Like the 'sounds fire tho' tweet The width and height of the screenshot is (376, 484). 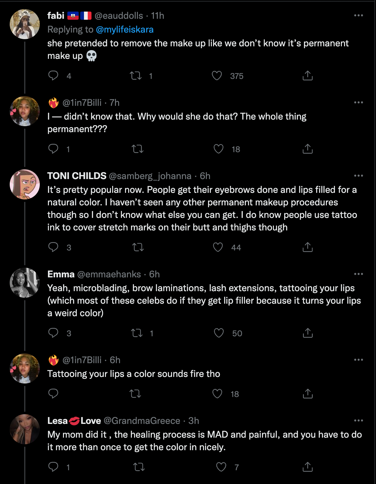217,394
